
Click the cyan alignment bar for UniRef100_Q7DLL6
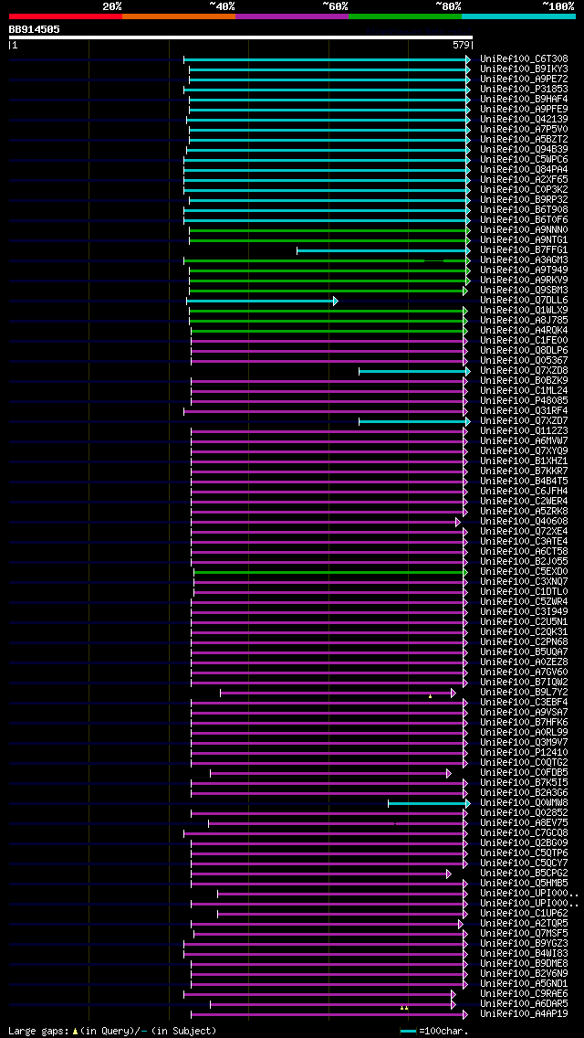(x=262, y=301)
